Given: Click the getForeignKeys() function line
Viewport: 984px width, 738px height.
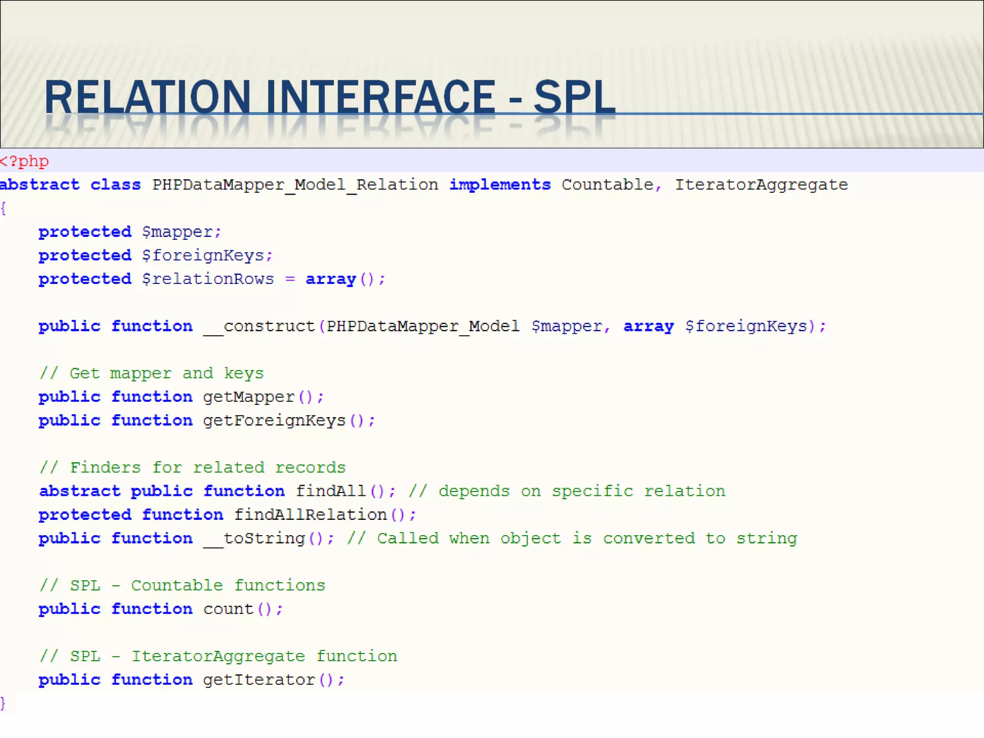Looking at the screenshot, I should (207, 420).
